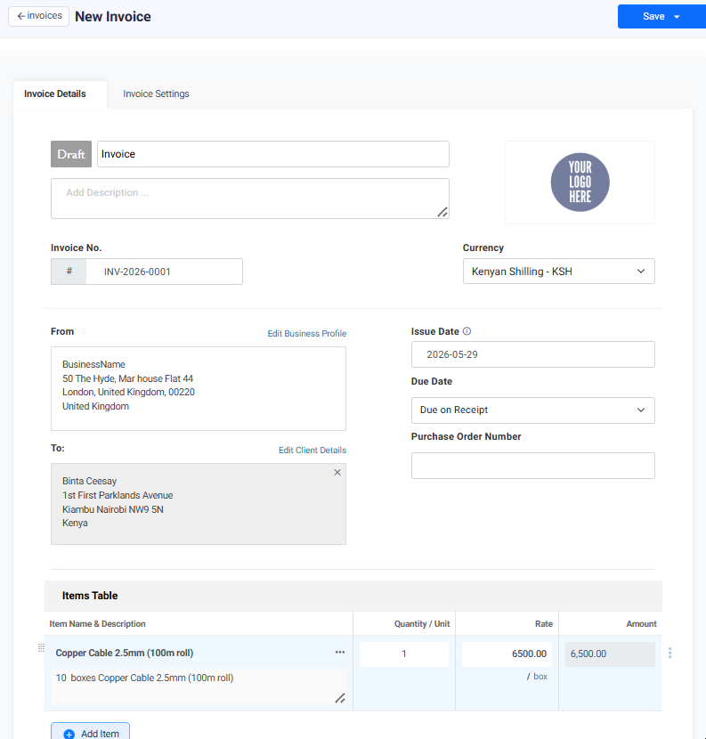The height and width of the screenshot is (739, 706).
Task: Remove client Binta Ceesay with X icon
Action: click(x=337, y=472)
